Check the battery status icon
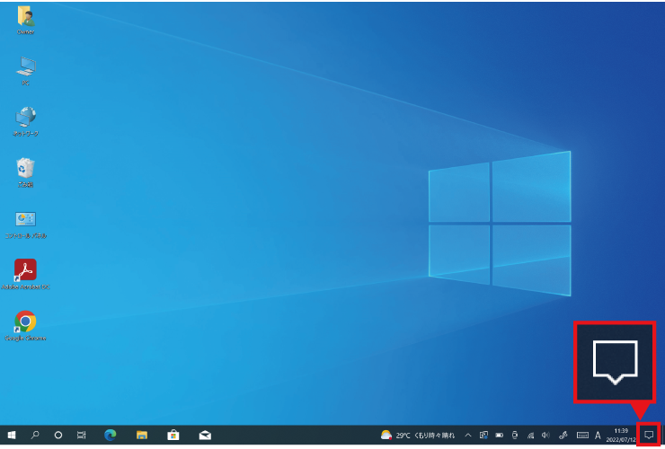The width and height of the screenshot is (665, 449). tap(499, 435)
